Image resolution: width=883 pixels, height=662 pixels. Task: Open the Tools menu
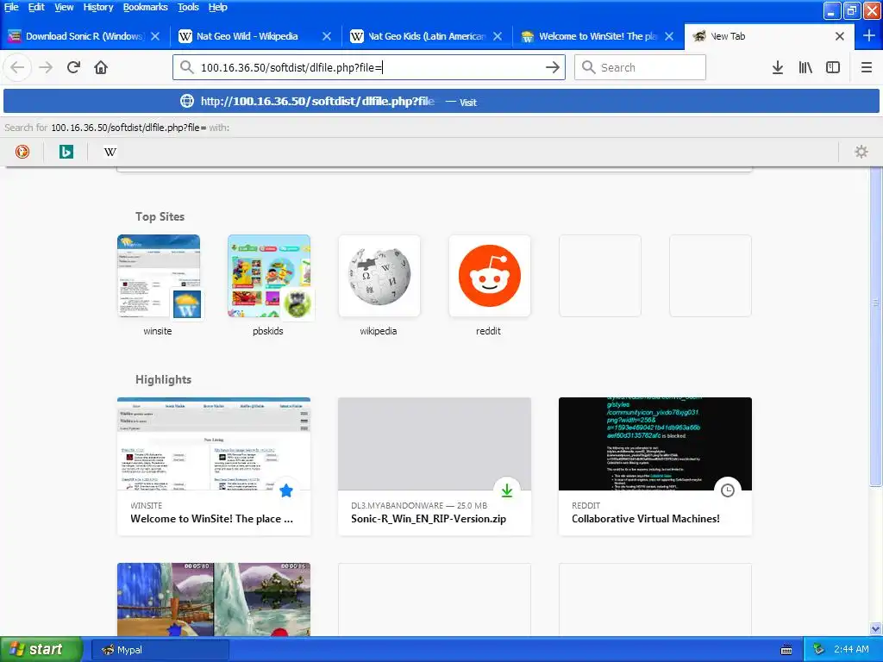188,7
